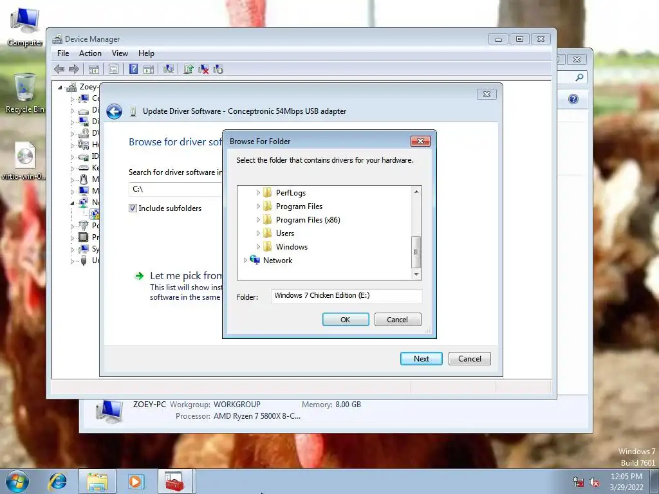Expand the Network node arrow
Viewport: 659px width, 494px height.
[x=245, y=260]
